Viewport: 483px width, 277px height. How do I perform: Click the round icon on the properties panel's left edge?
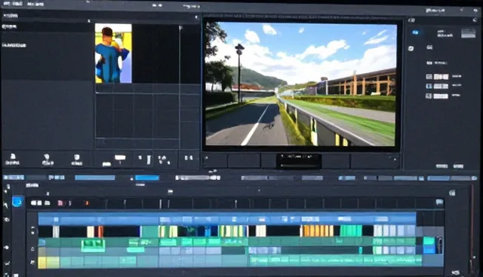411,48
